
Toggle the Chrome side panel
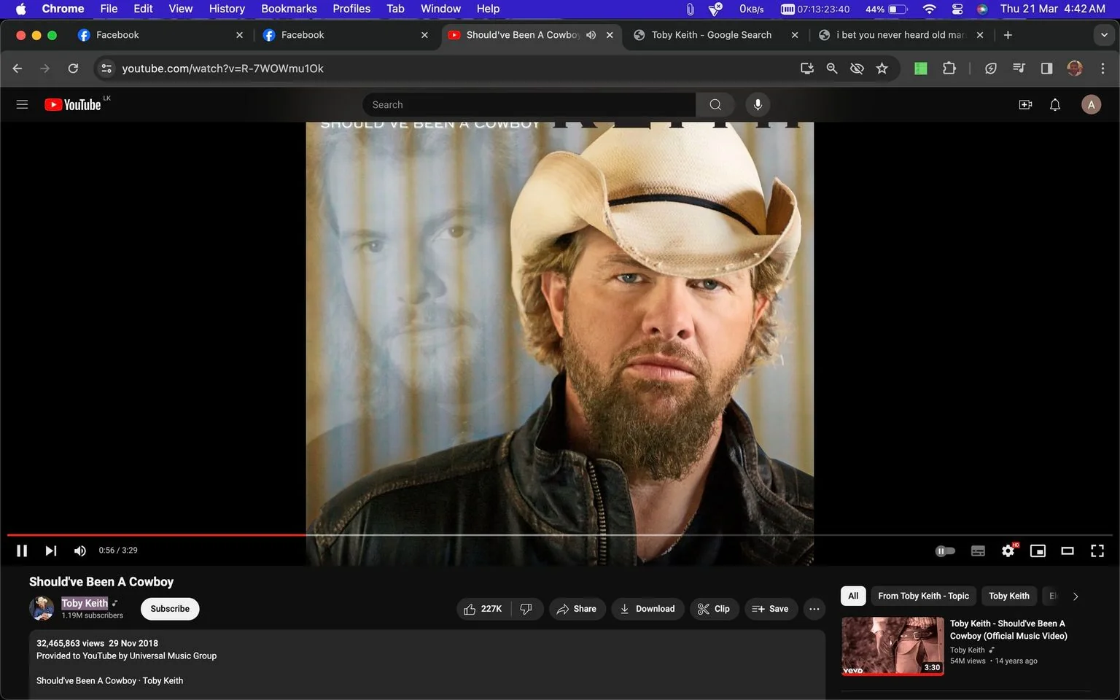[1046, 69]
